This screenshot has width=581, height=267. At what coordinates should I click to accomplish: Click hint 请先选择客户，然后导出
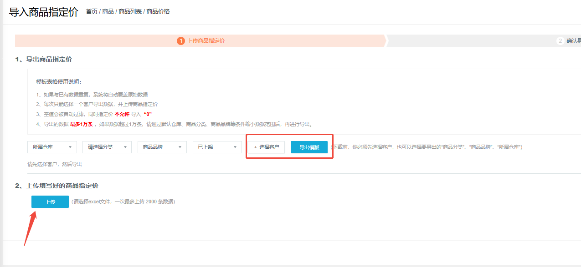tap(55, 164)
